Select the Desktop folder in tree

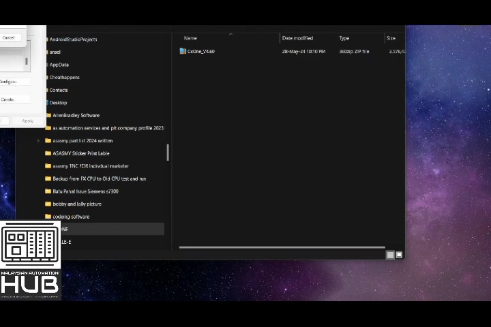58,103
